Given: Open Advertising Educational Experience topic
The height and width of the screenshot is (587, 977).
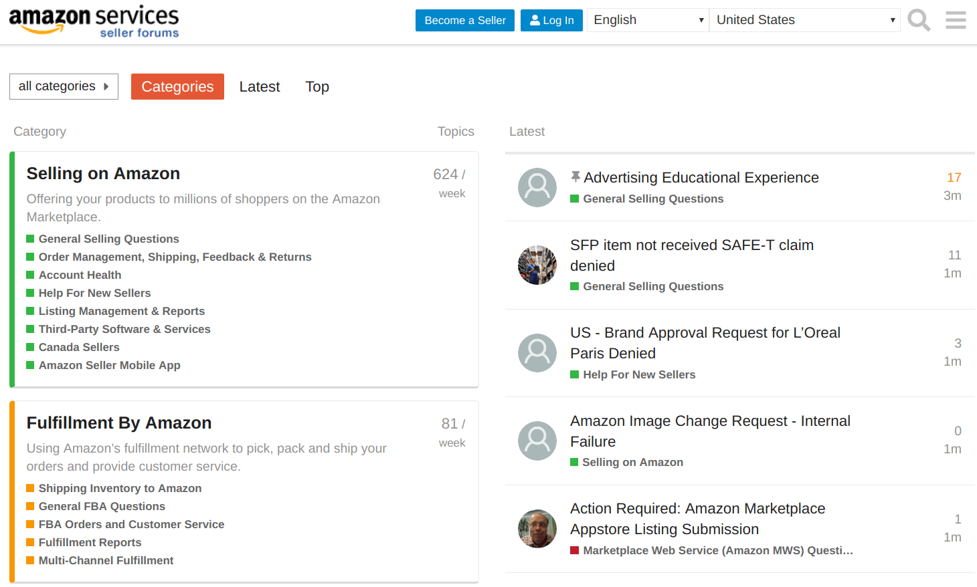Looking at the screenshot, I should pos(701,177).
